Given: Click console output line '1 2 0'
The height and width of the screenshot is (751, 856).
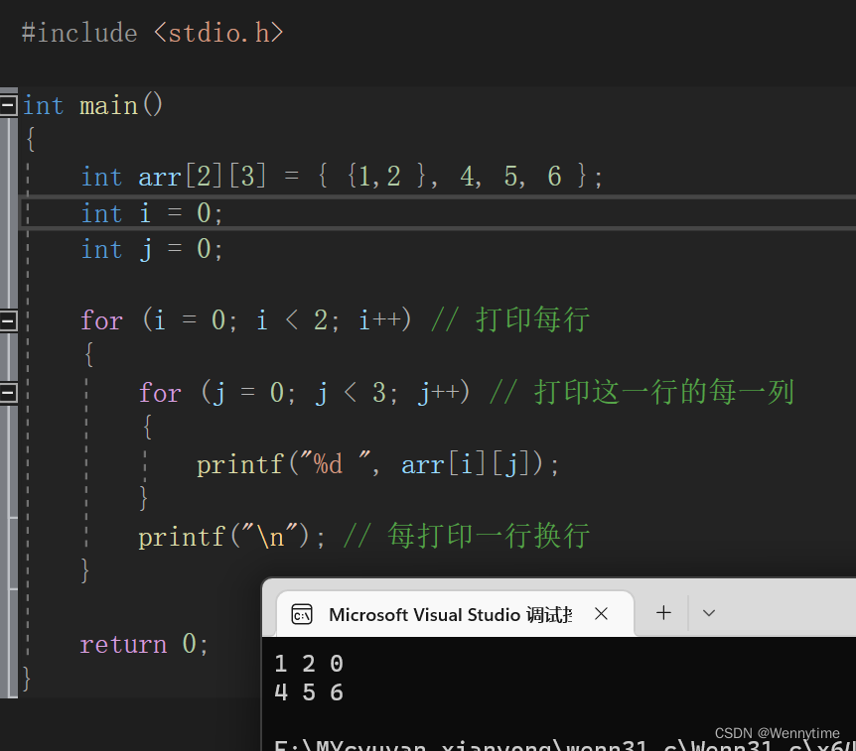Looking at the screenshot, I should pos(309,664).
